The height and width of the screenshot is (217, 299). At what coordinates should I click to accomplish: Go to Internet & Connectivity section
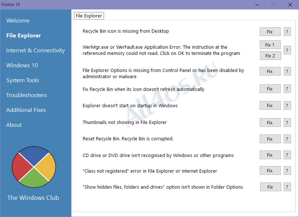point(35,50)
